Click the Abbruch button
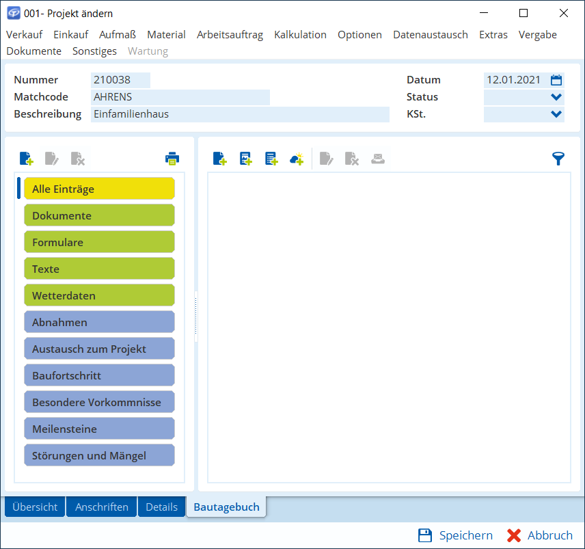585x549 pixels. [540, 535]
